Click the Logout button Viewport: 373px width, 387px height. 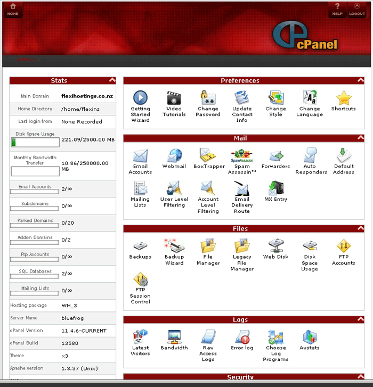point(357,10)
